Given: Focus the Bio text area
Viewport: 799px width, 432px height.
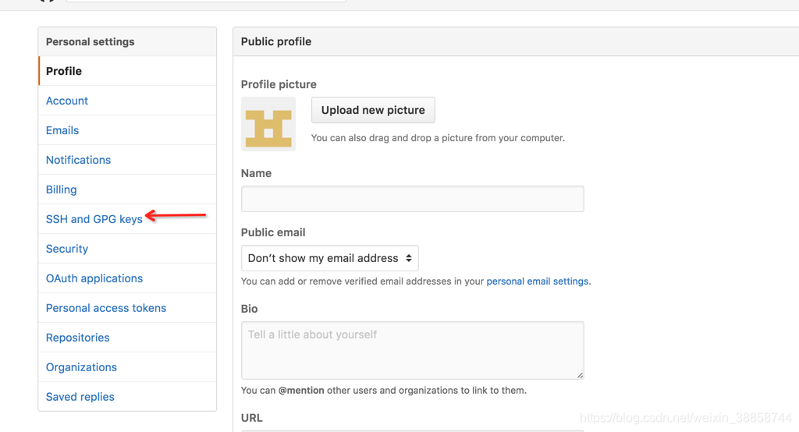Looking at the screenshot, I should click(x=412, y=350).
